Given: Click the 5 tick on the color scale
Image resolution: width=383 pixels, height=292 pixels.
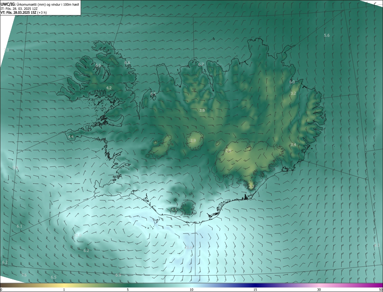Looking at the screenshot, I should pyautogui.click(x=128, y=290).
